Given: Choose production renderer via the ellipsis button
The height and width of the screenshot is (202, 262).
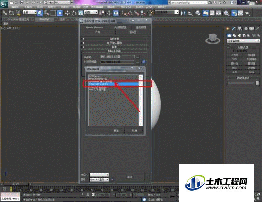Looking at the screenshot, I should click(x=138, y=57).
